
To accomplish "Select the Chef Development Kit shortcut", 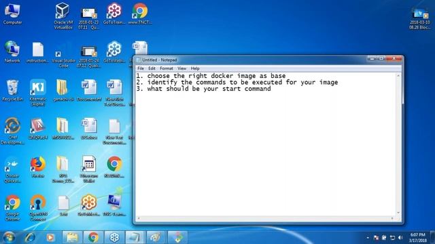I will coord(12,131).
